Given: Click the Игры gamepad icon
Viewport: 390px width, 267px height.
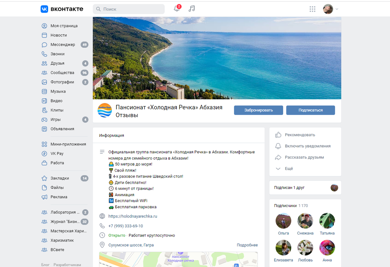Looking at the screenshot, I should 45,119.
